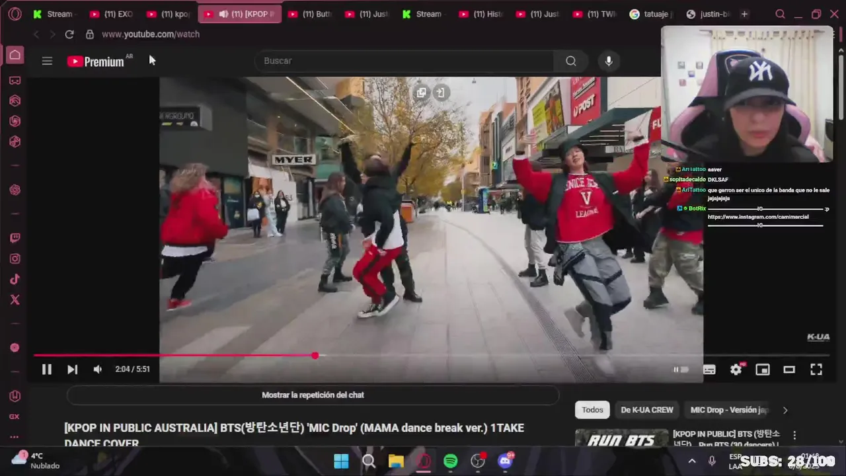Screen dimensions: 846x476
Task: Open the Opera GX main menu logo
Action: pyautogui.click(x=15, y=14)
